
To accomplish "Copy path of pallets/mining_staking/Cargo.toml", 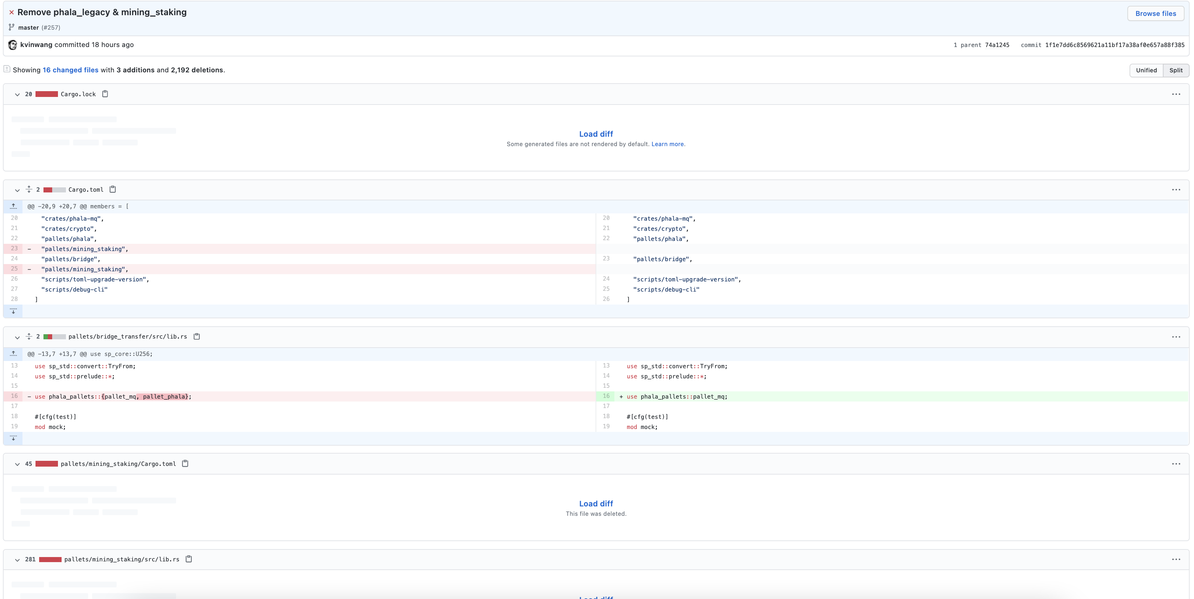I will click(185, 463).
